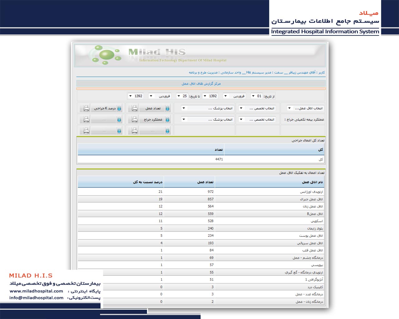Click the user info line starting with 'کاربر'
399x319 pixels.
pos(257,72)
